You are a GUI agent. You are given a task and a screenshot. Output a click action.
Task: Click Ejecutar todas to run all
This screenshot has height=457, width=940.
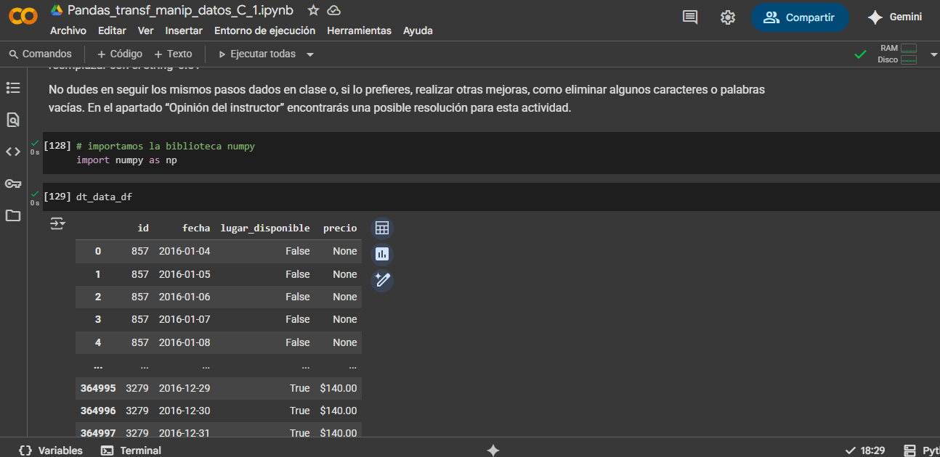click(x=257, y=54)
